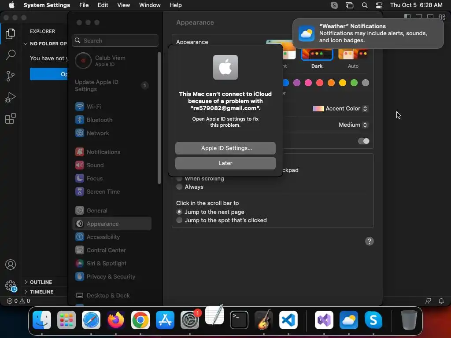Image resolution: width=451 pixels, height=338 pixels.
Task: Toggle the switch below Medium setting
Action: 363,141
